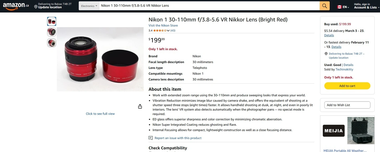Image resolution: width=380 pixels, height=152 pixels.
Task: Open the Electronics search category dropdown
Action: (89, 6)
